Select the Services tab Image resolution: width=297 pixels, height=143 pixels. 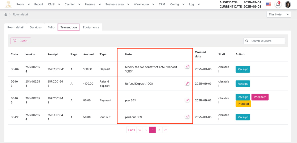(x=36, y=27)
